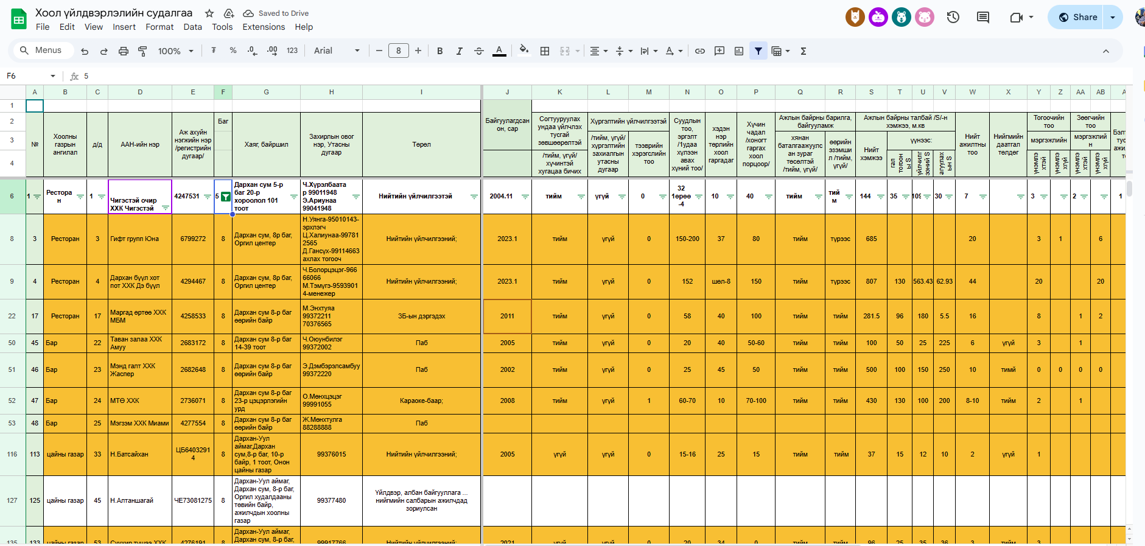Expand the Arial font dropdown
Screen dimensions: 1145x546
[337, 51]
